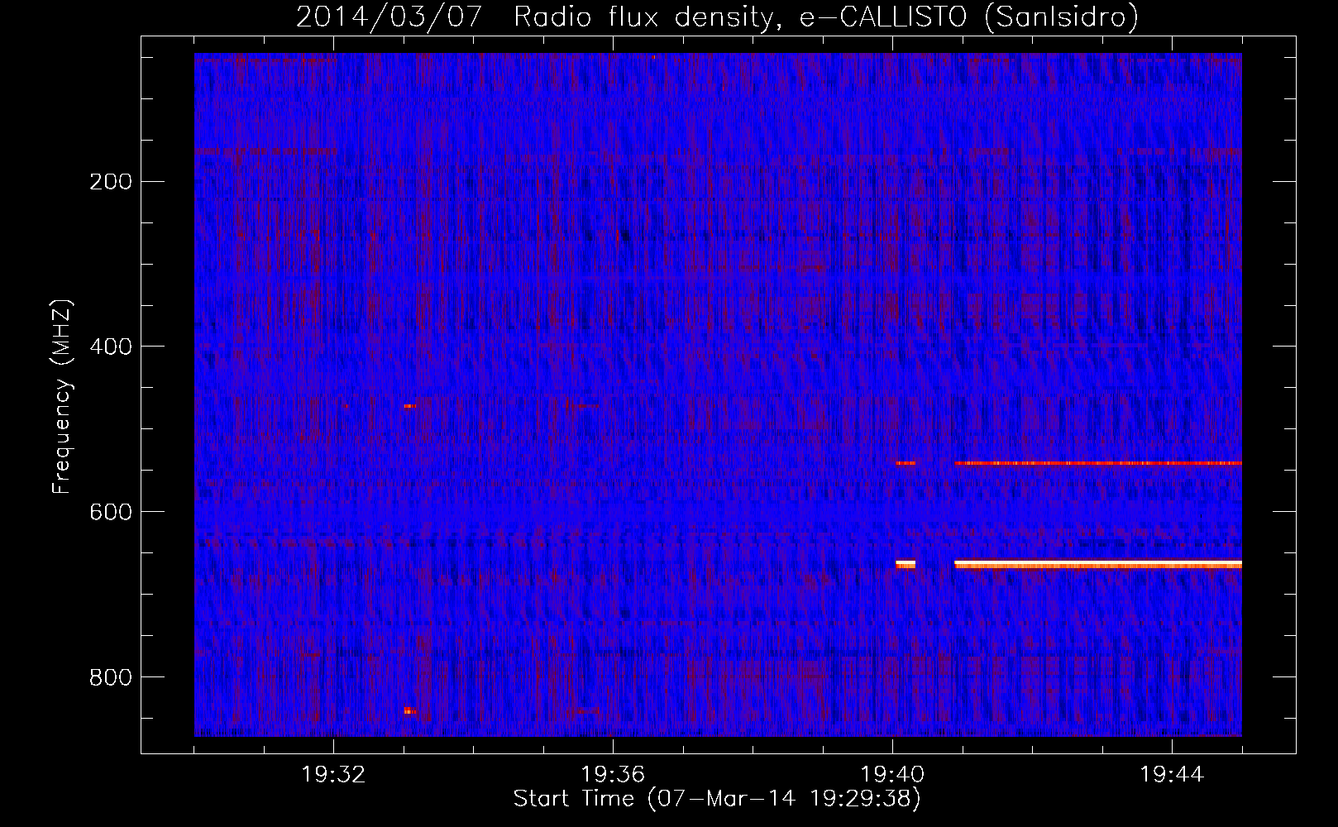The height and width of the screenshot is (827, 1338).
Task: Click the small red spot near 19:33 at 475 MHz
Action: 409,406
